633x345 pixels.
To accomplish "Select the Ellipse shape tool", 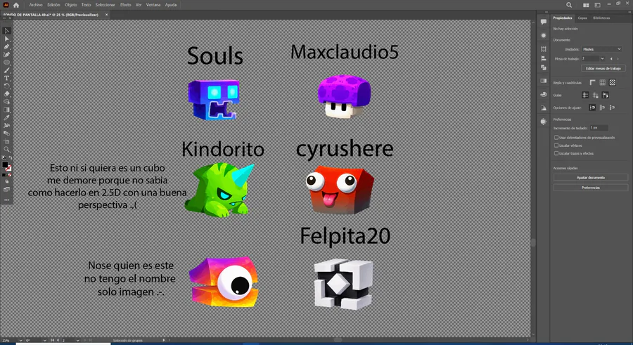I will [6, 63].
